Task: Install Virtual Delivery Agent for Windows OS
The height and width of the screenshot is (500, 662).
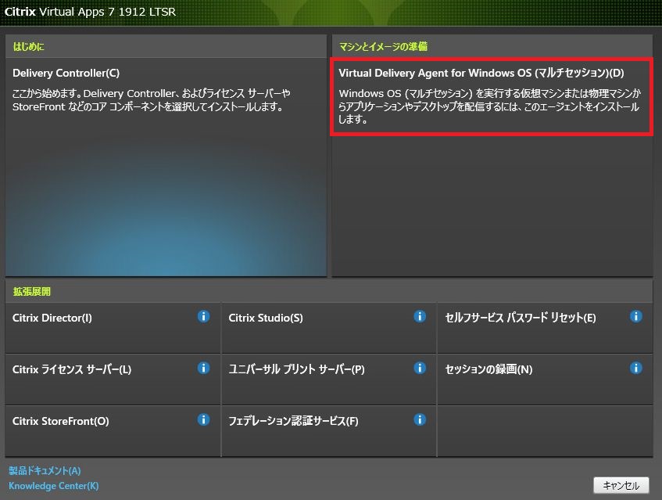Action: pos(481,73)
